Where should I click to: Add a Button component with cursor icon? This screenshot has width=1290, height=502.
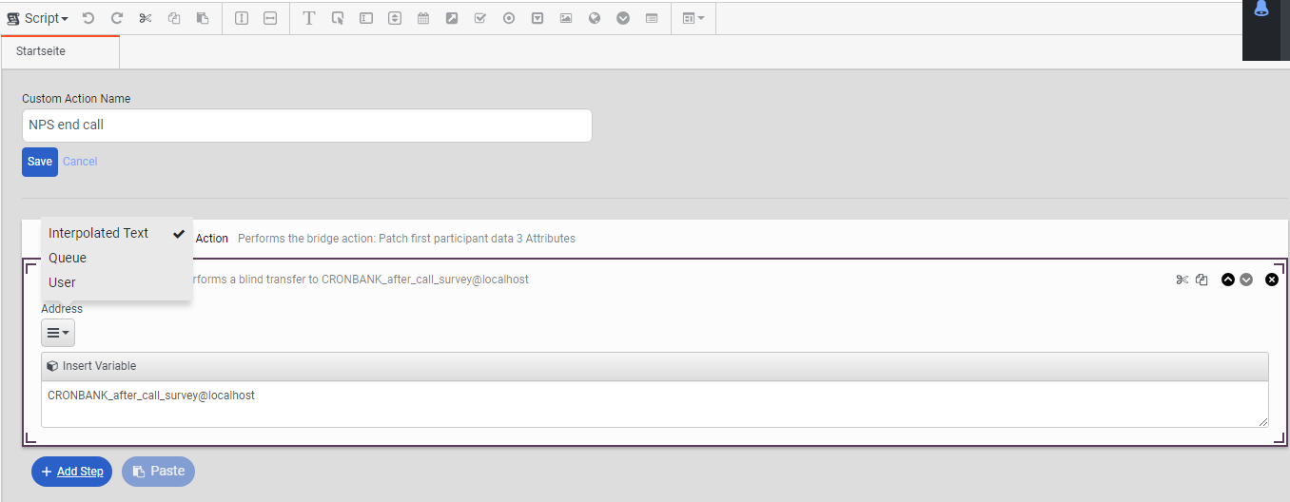[x=337, y=18]
